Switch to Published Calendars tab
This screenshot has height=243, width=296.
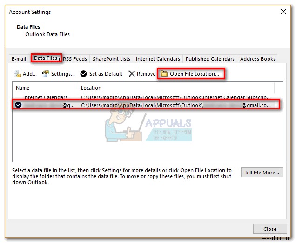210,59
